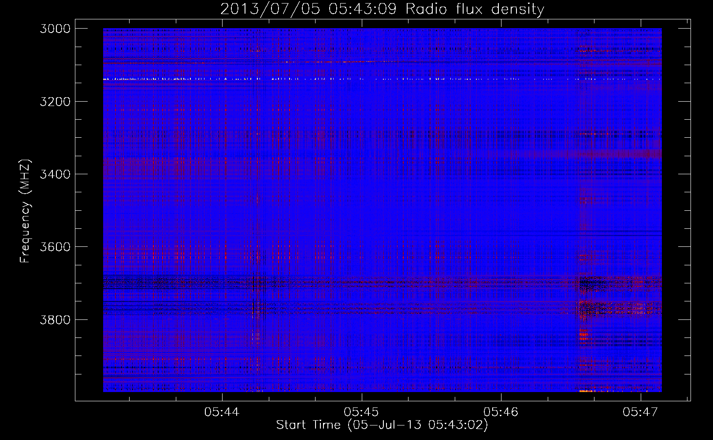Click the plot title '2013/07/05 05:43:09 Radio flux density'
713x440 pixels.
(382, 9)
